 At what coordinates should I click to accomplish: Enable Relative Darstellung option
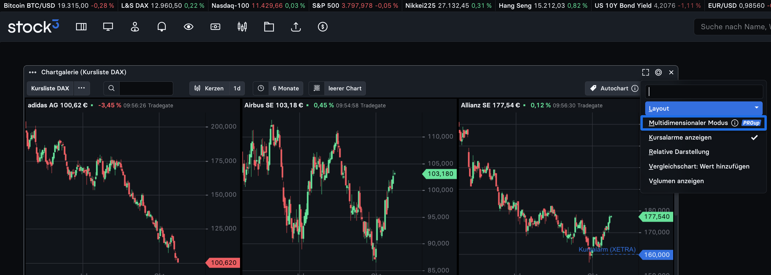tap(703, 152)
